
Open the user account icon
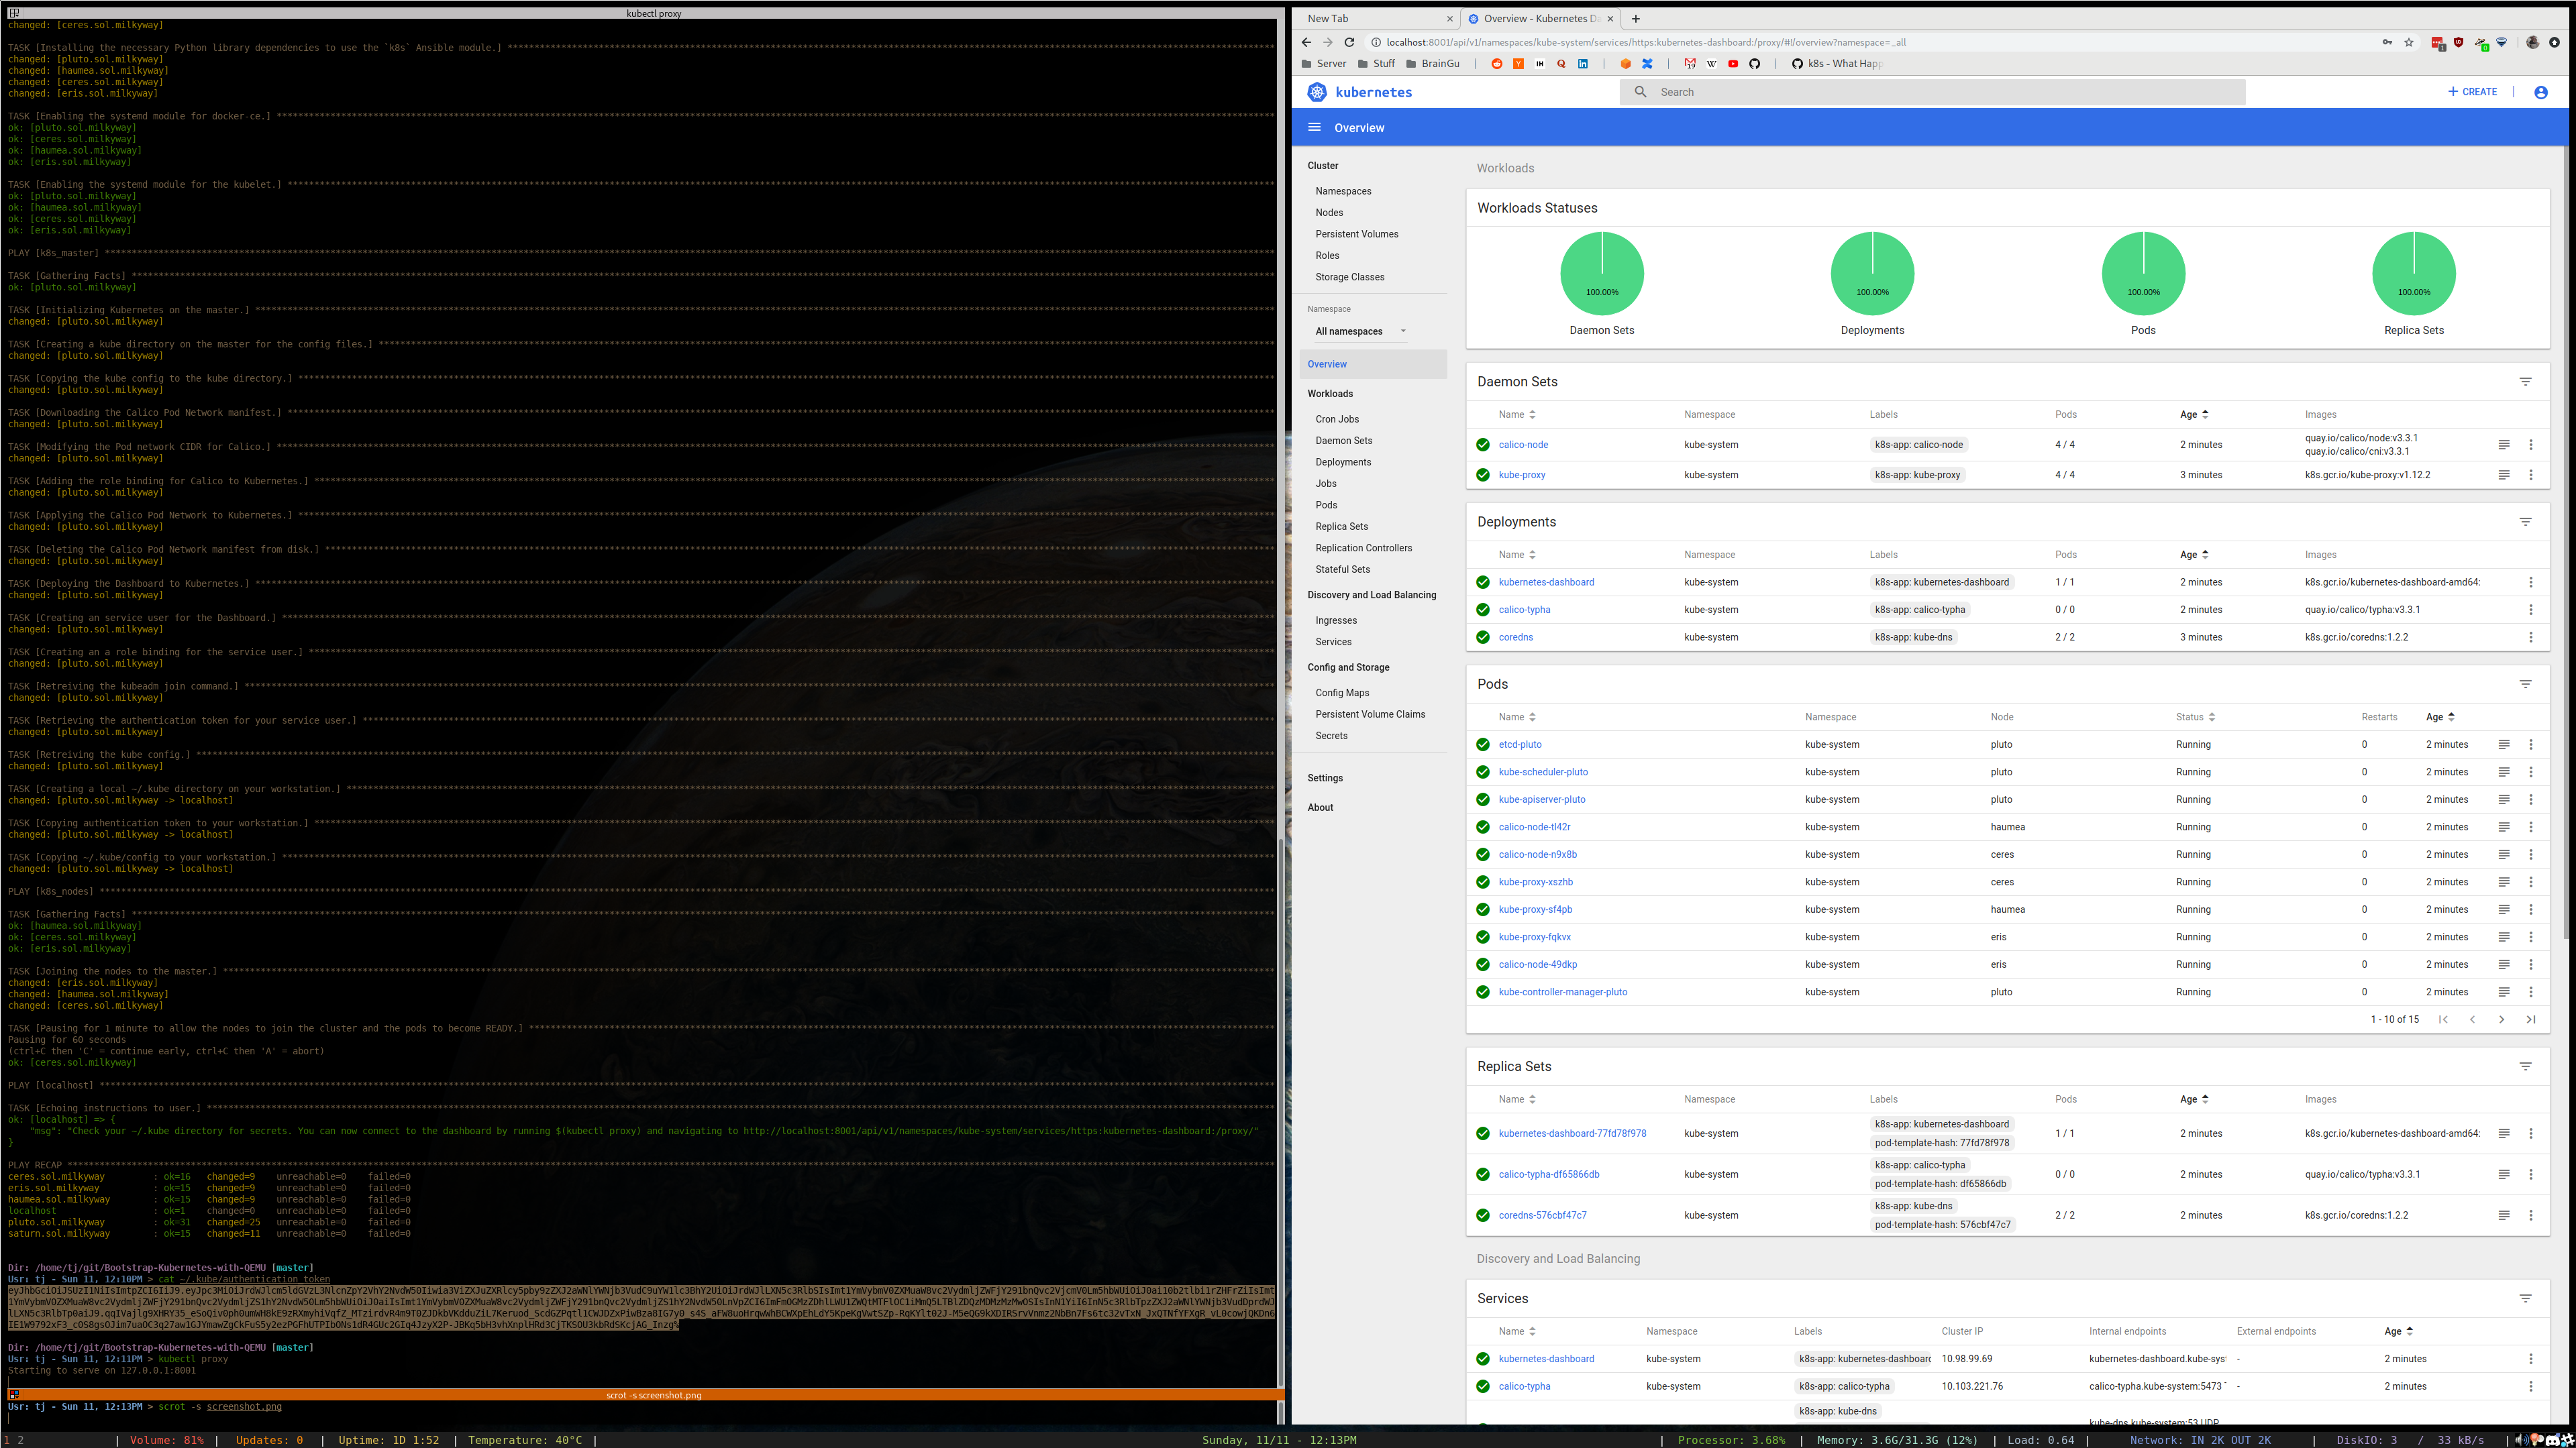click(x=2540, y=92)
